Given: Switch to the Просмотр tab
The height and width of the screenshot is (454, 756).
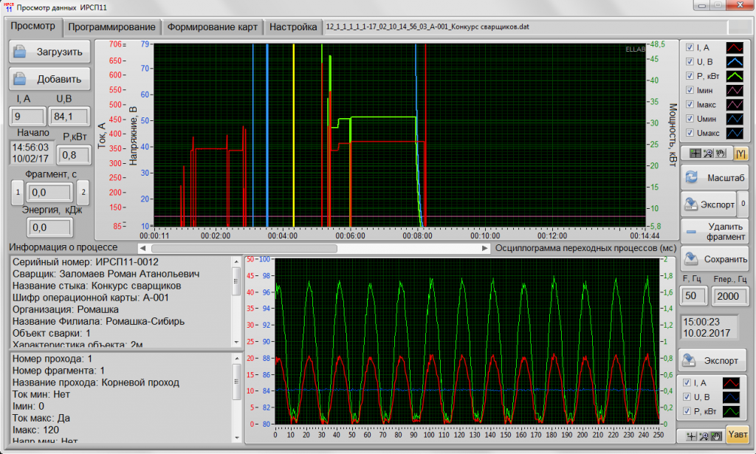Looking at the screenshot, I should (32, 26).
